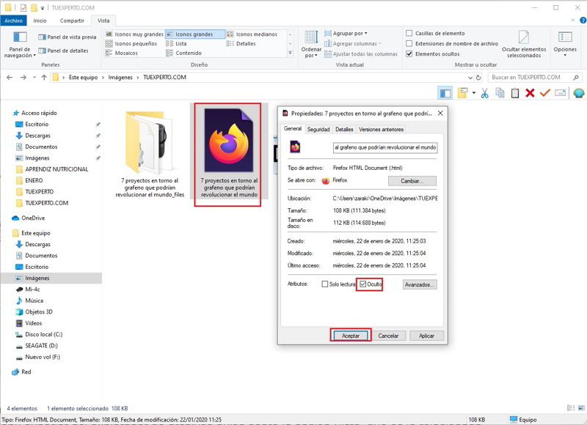Click the red X Delete icon

(x=530, y=93)
